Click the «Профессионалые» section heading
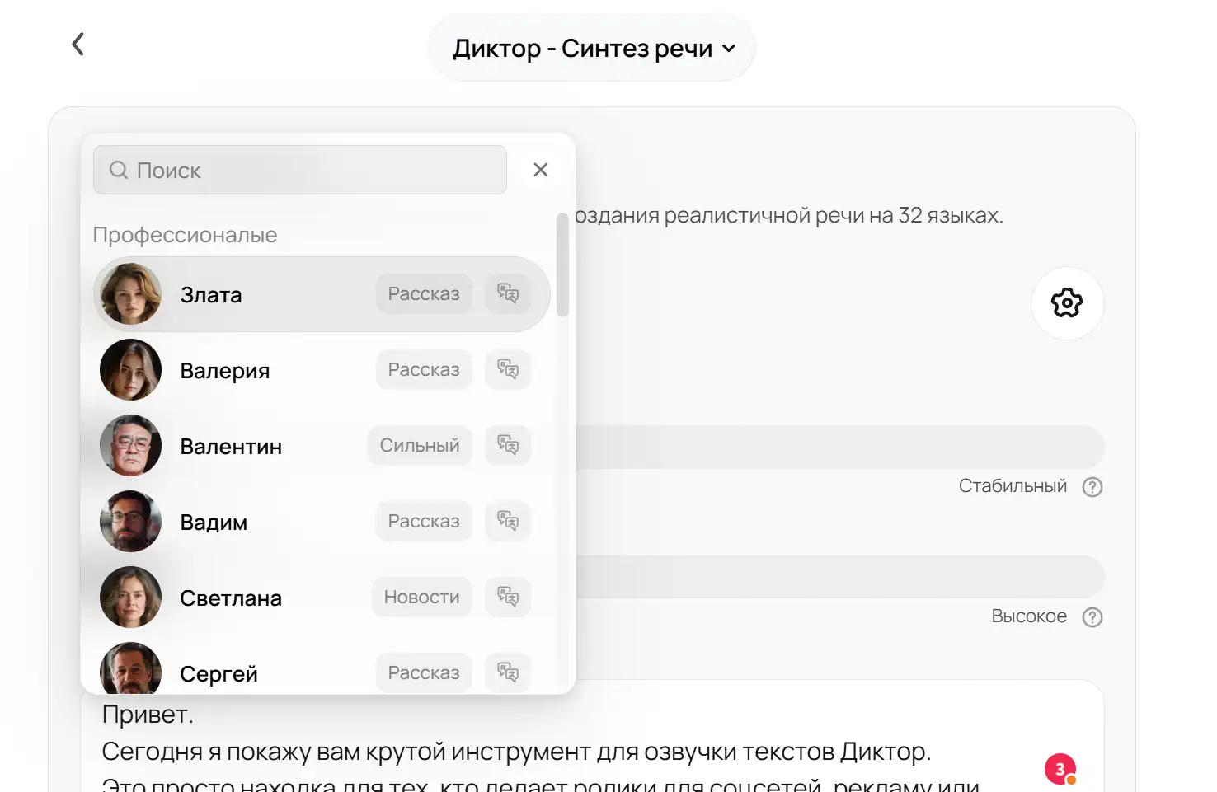Viewport: 1217px width, 792px height. click(x=185, y=235)
